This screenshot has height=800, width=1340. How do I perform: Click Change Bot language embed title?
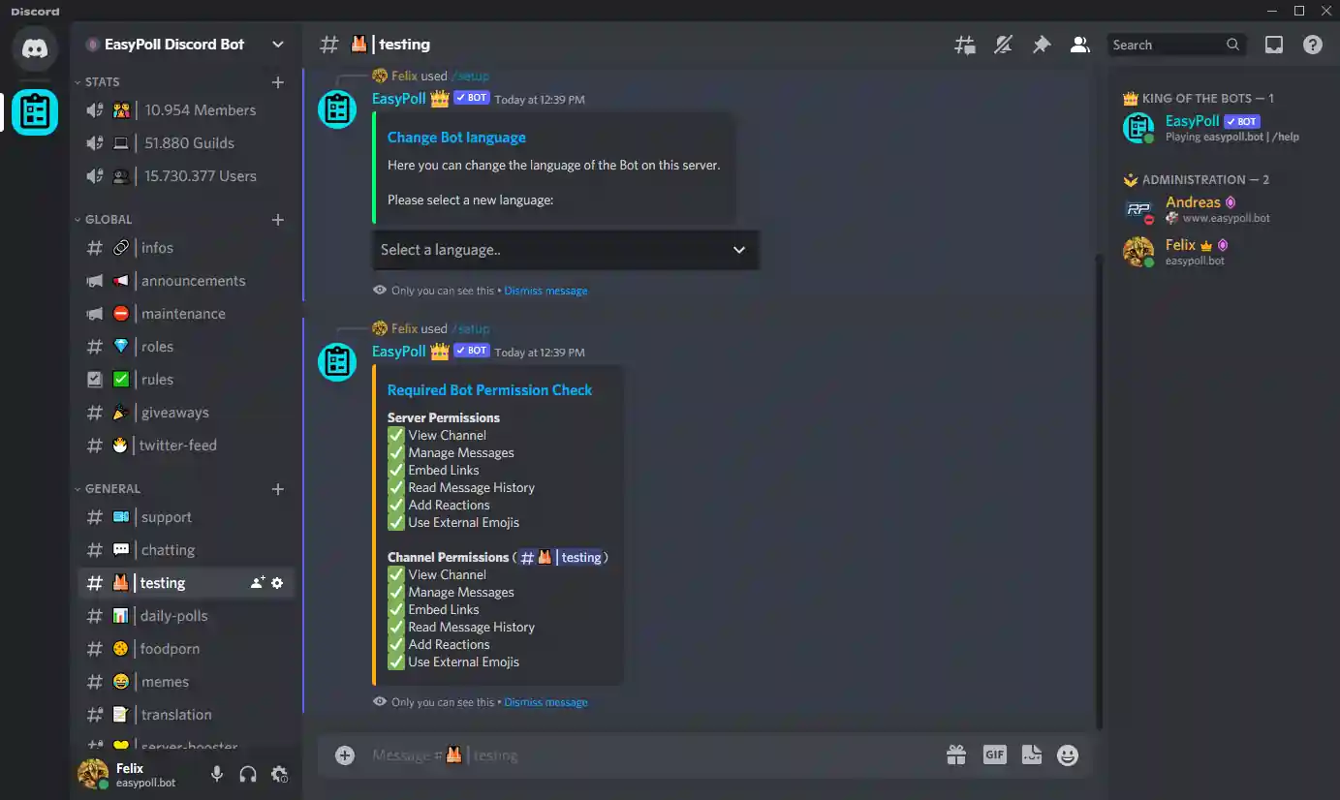pos(456,138)
